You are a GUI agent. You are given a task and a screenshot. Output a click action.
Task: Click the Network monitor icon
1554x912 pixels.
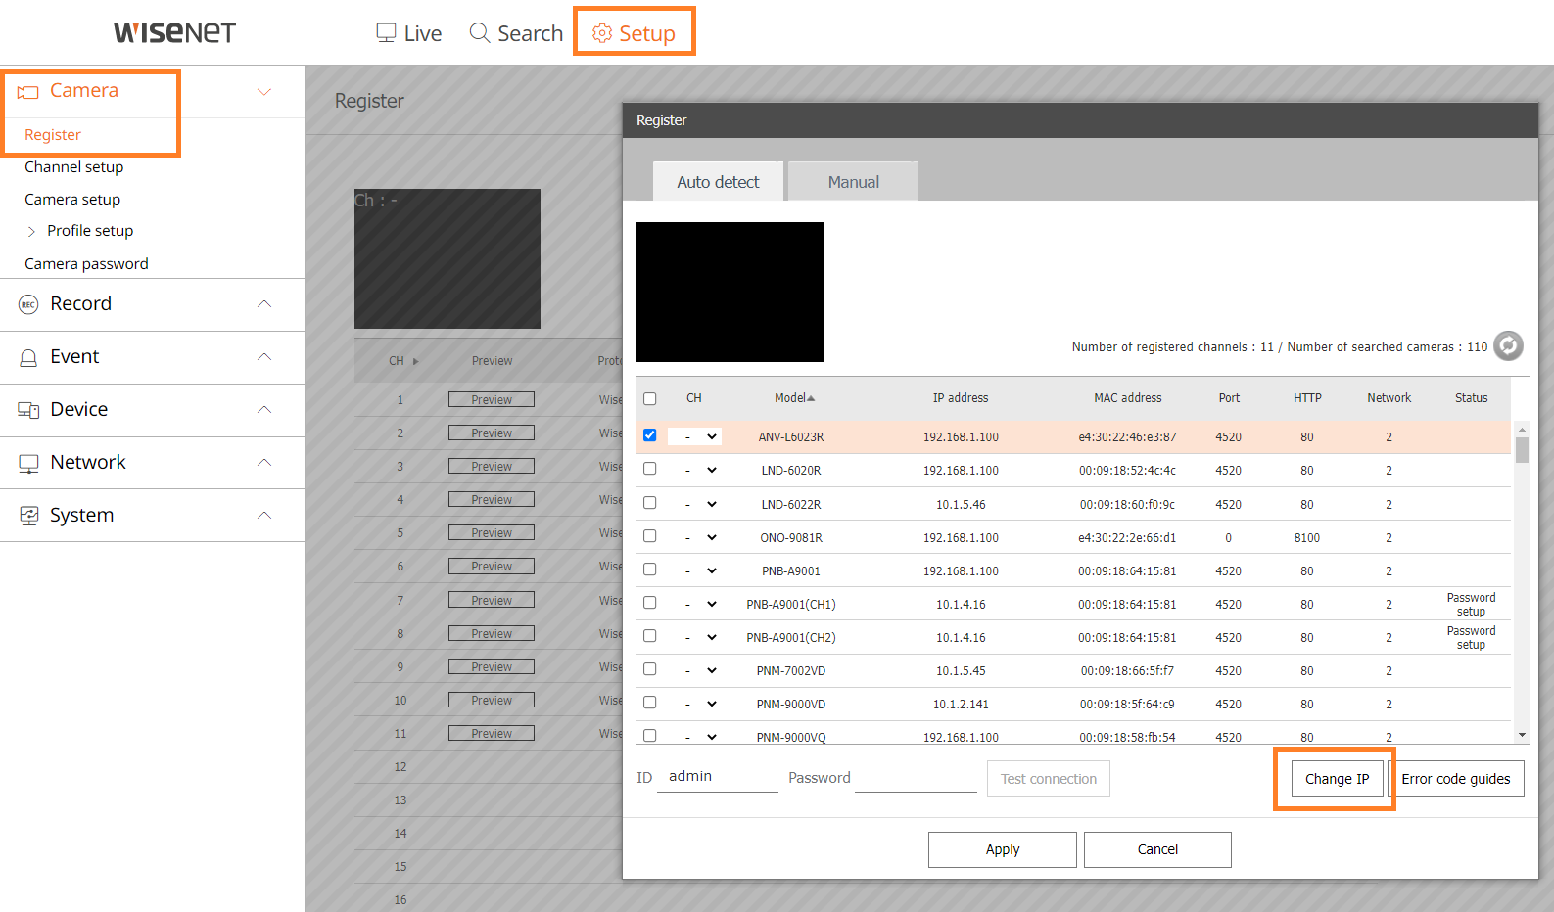coord(28,463)
